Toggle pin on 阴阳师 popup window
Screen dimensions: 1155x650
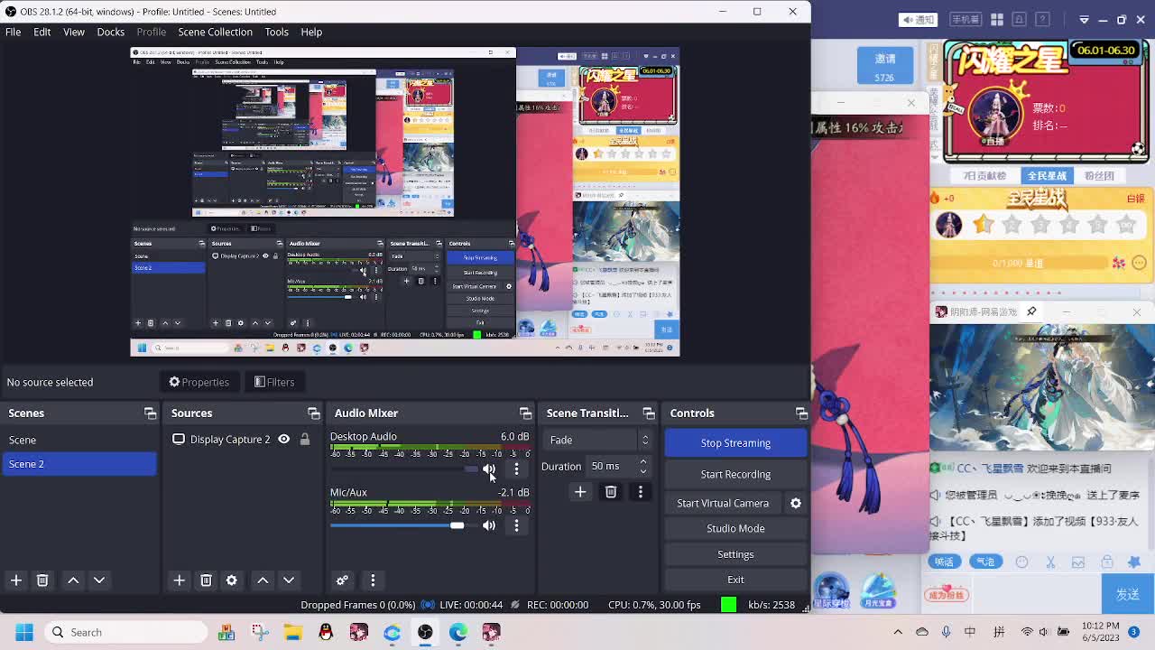(x=1031, y=311)
